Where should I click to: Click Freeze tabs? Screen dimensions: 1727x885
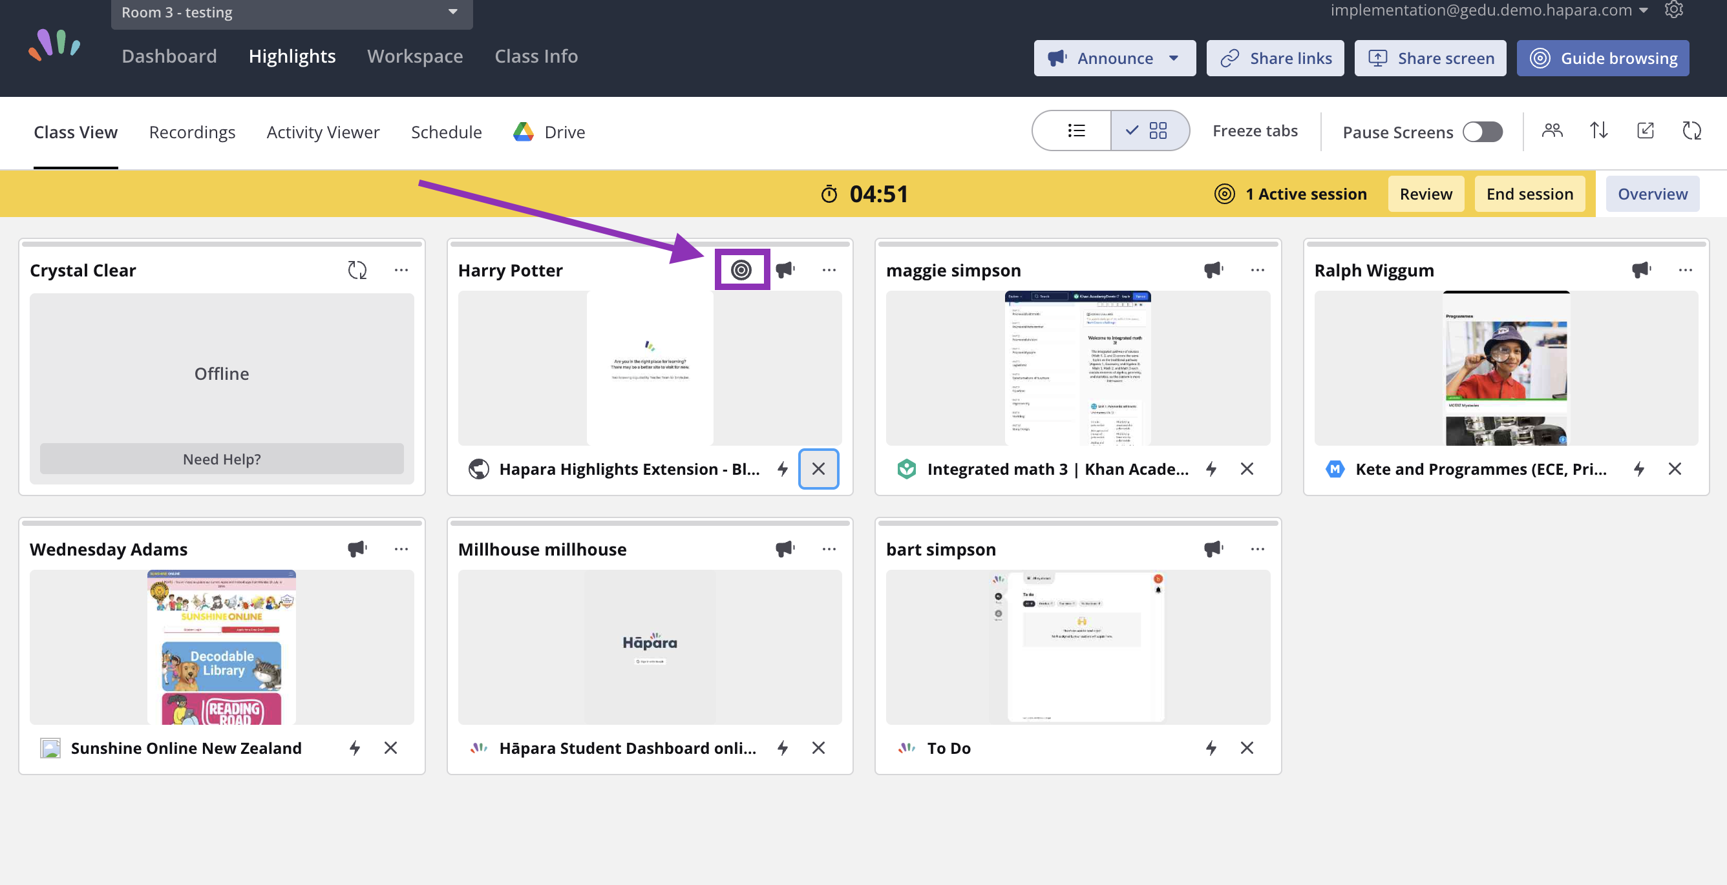[x=1255, y=130]
